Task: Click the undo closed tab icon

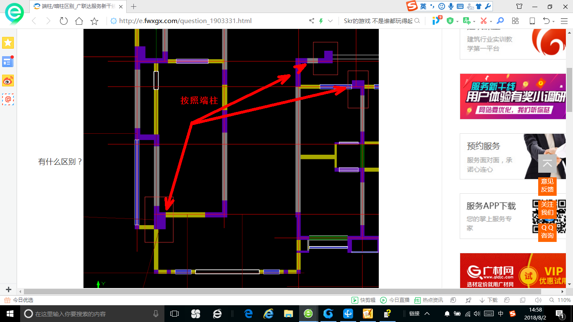Action: [546, 21]
